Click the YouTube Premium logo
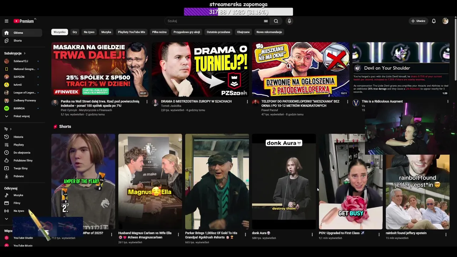The height and width of the screenshot is (257, 457). pos(25,21)
